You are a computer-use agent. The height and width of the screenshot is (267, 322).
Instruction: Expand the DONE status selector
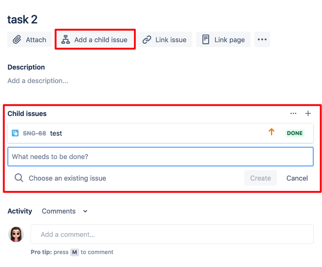pos(294,133)
